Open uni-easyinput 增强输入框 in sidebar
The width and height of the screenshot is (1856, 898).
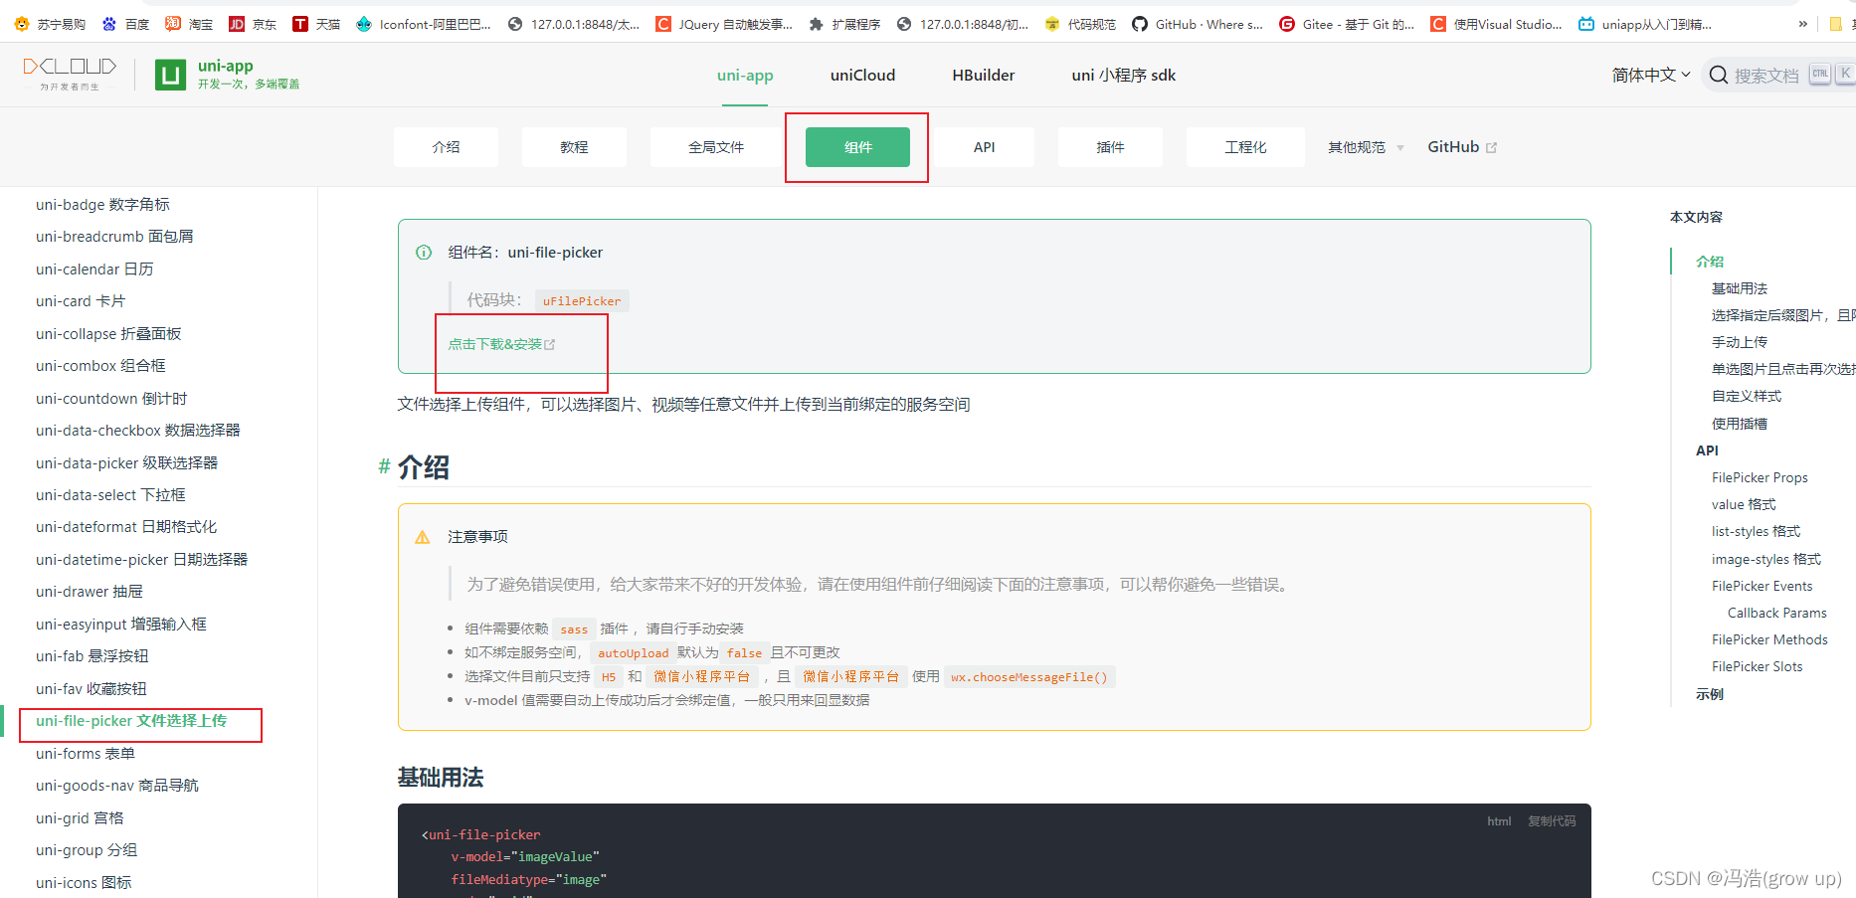[121, 625]
